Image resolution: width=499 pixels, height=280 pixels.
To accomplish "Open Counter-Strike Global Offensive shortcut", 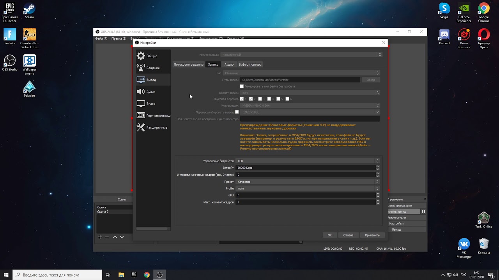I will (29, 38).
